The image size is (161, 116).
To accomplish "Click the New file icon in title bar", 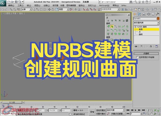I will coord(9,2).
